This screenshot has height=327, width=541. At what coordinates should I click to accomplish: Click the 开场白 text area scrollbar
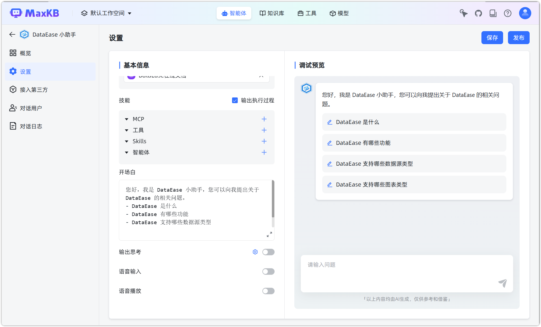tap(273, 199)
